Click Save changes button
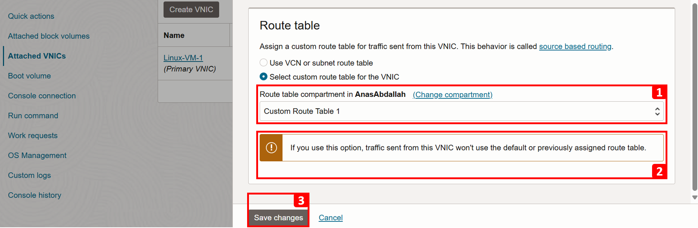698x228 pixels. (x=278, y=218)
